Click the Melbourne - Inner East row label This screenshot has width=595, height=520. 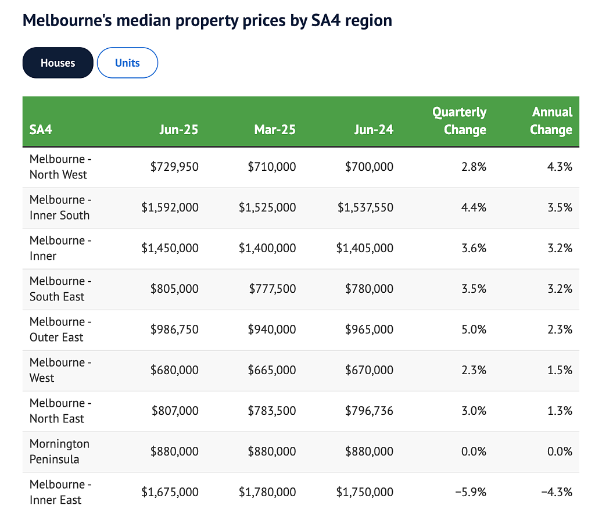(x=60, y=492)
